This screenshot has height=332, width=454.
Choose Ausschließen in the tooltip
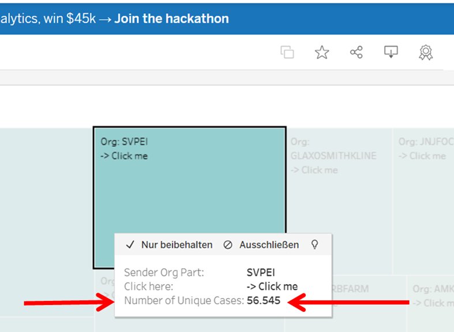tap(261, 244)
